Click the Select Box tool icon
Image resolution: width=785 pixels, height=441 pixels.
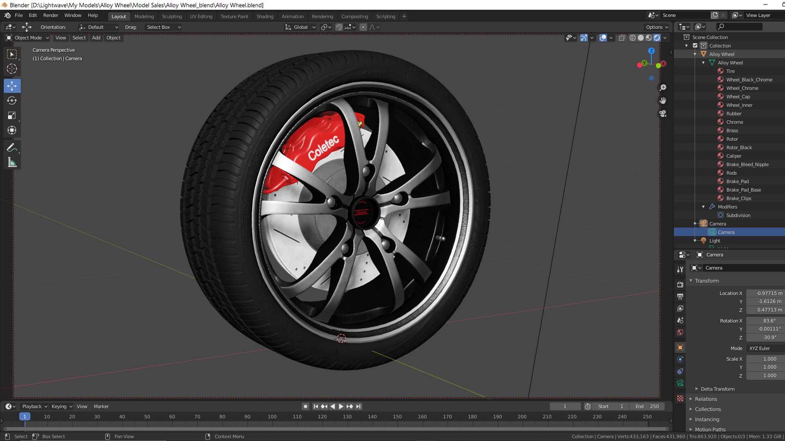tap(12, 54)
